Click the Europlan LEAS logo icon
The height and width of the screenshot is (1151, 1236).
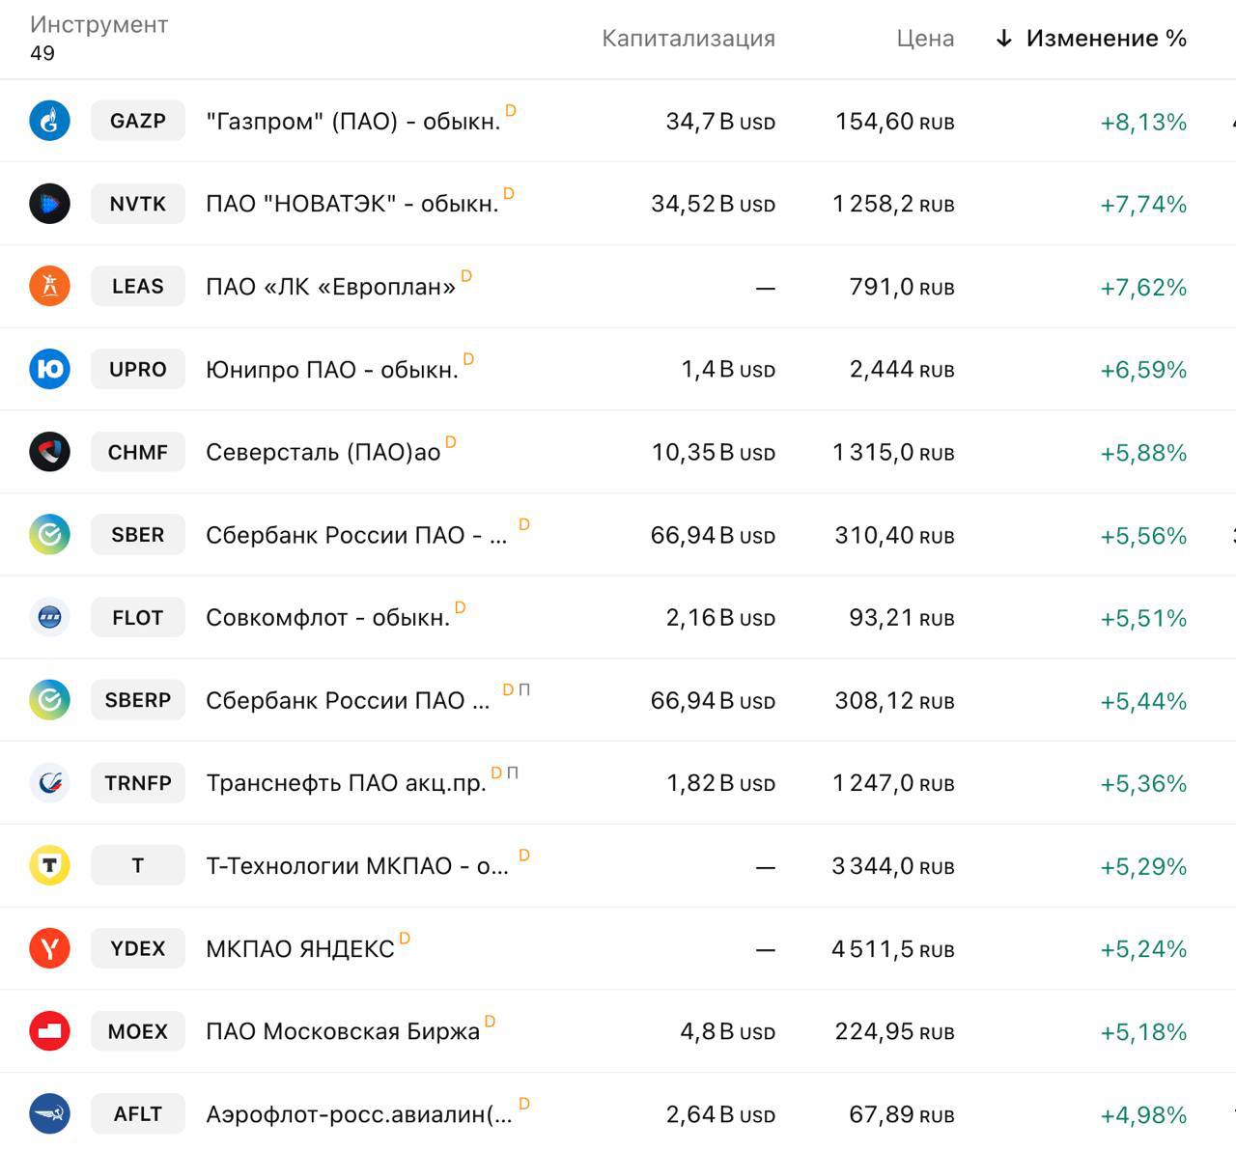point(49,287)
